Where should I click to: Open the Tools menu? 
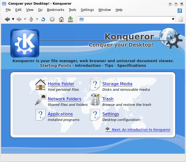[72, 10]
